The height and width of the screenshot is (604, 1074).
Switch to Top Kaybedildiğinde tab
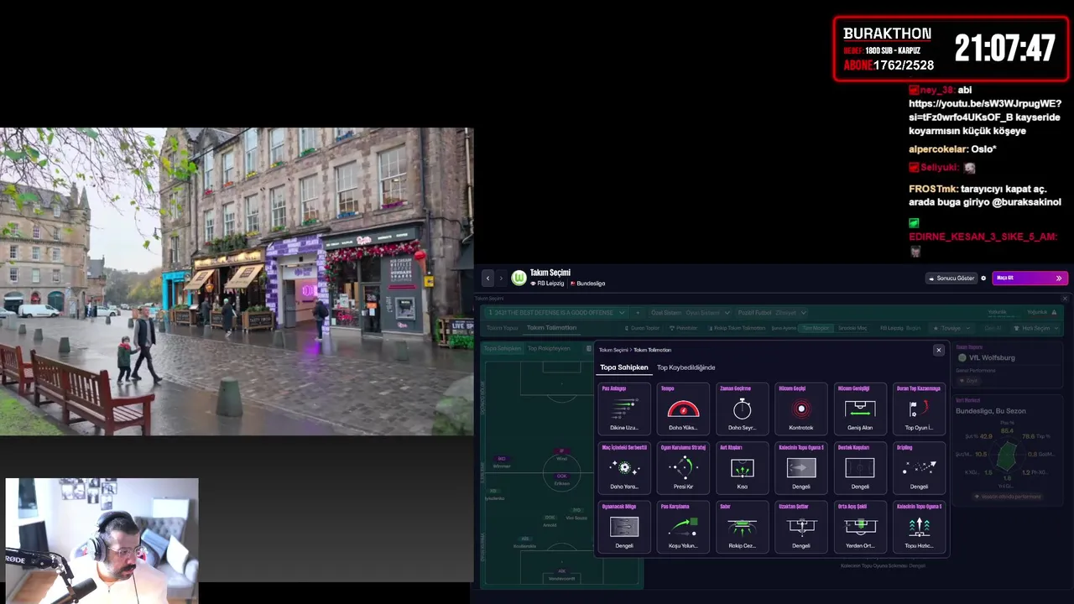click(x=686, y=367)
